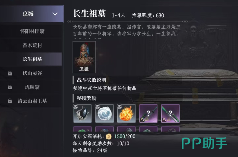The image size is (238, 157).
Task: Click the flame orb reward icon
Action: coord(126,114)
